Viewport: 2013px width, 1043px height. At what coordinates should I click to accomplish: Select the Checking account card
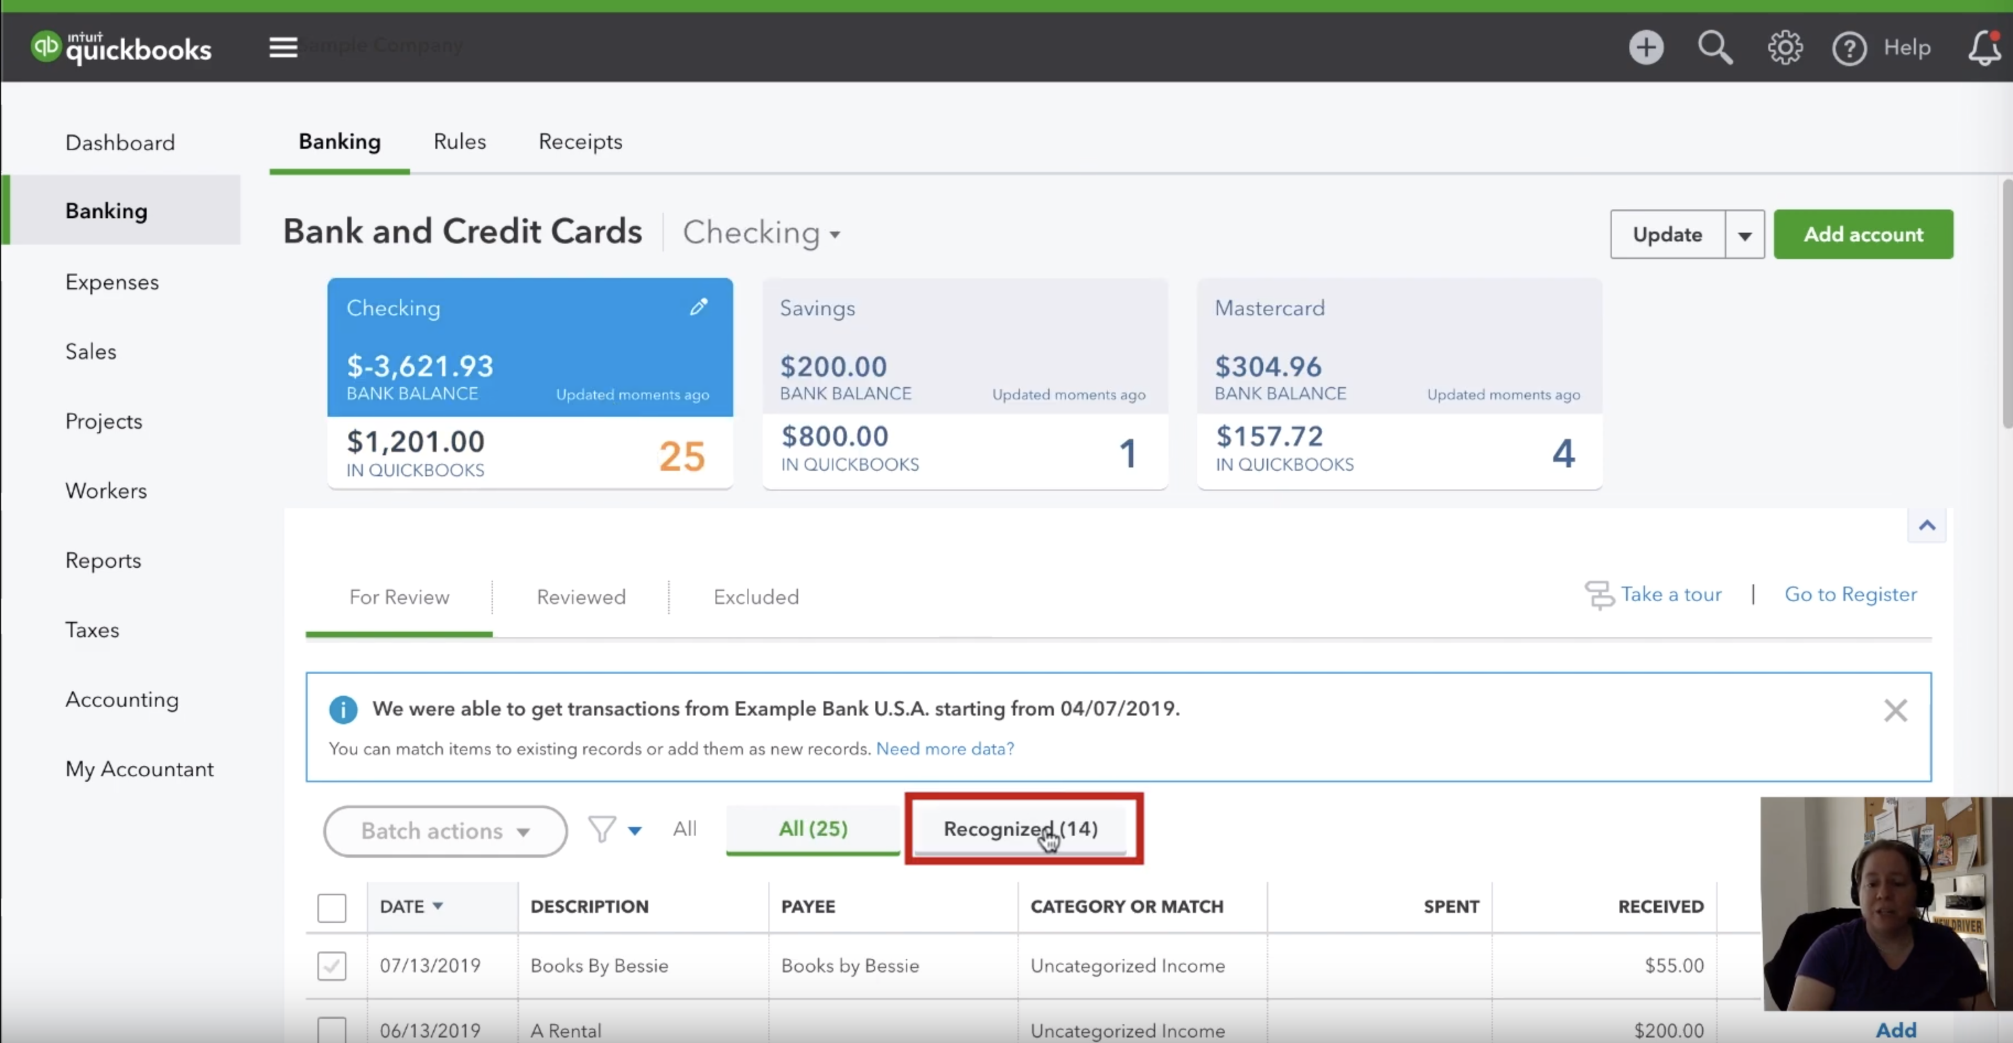pos(530,383)
